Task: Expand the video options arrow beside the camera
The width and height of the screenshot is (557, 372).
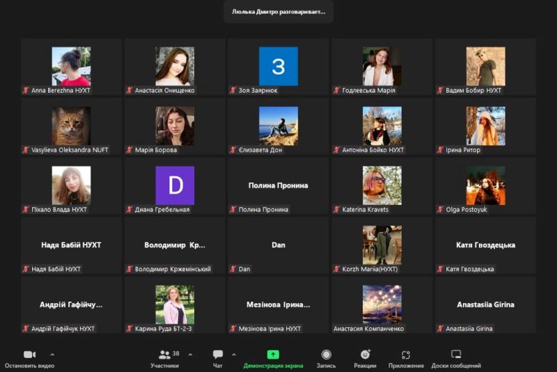Action: [x=52, y=354]
